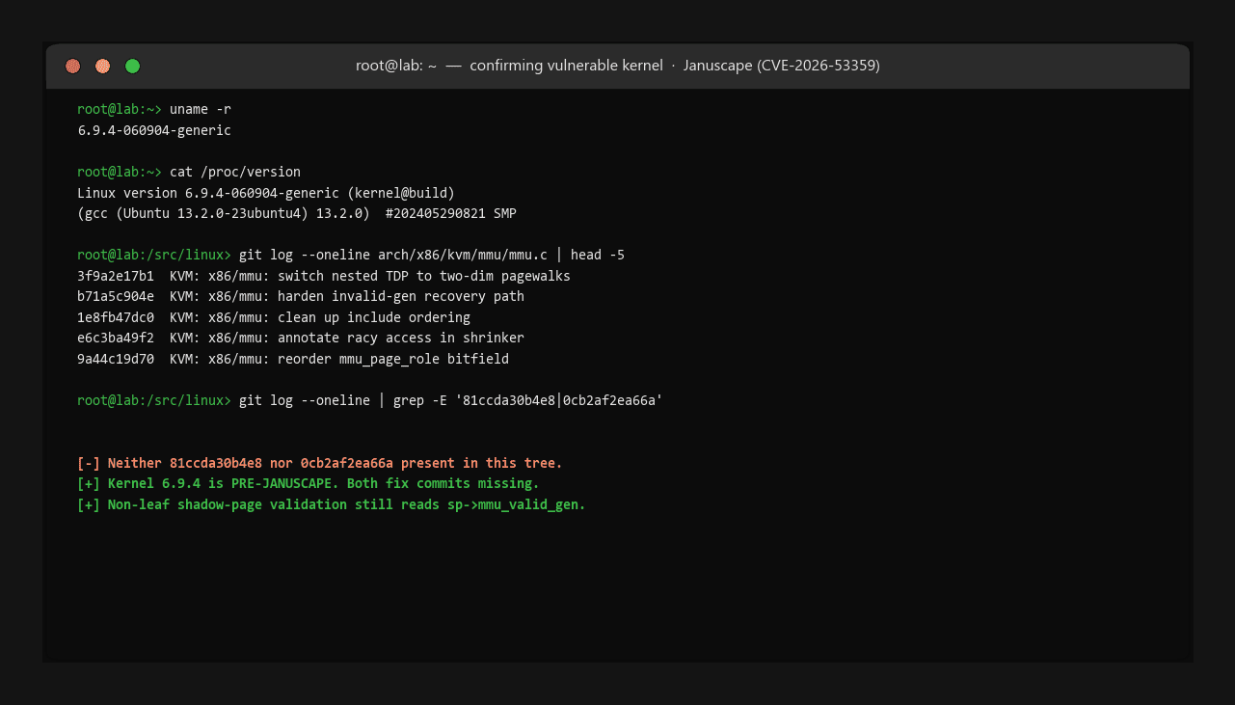Select commit b71a5c904e harden invalid-gen line

click(301, 297)
